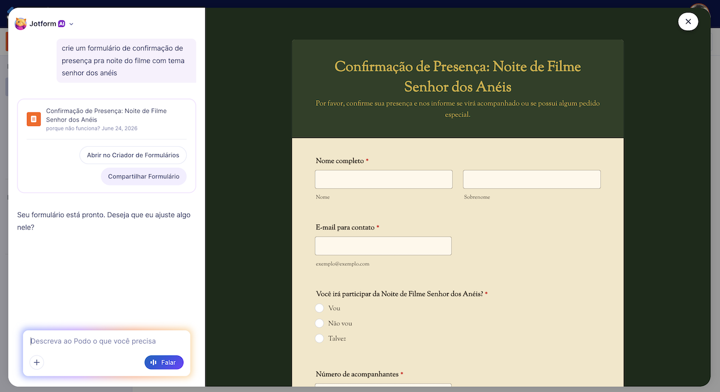Click the user message about senhor dos anéis
The height and width of the screenshot is (392, 720).
pyautogui.click(x=127, y=61)
